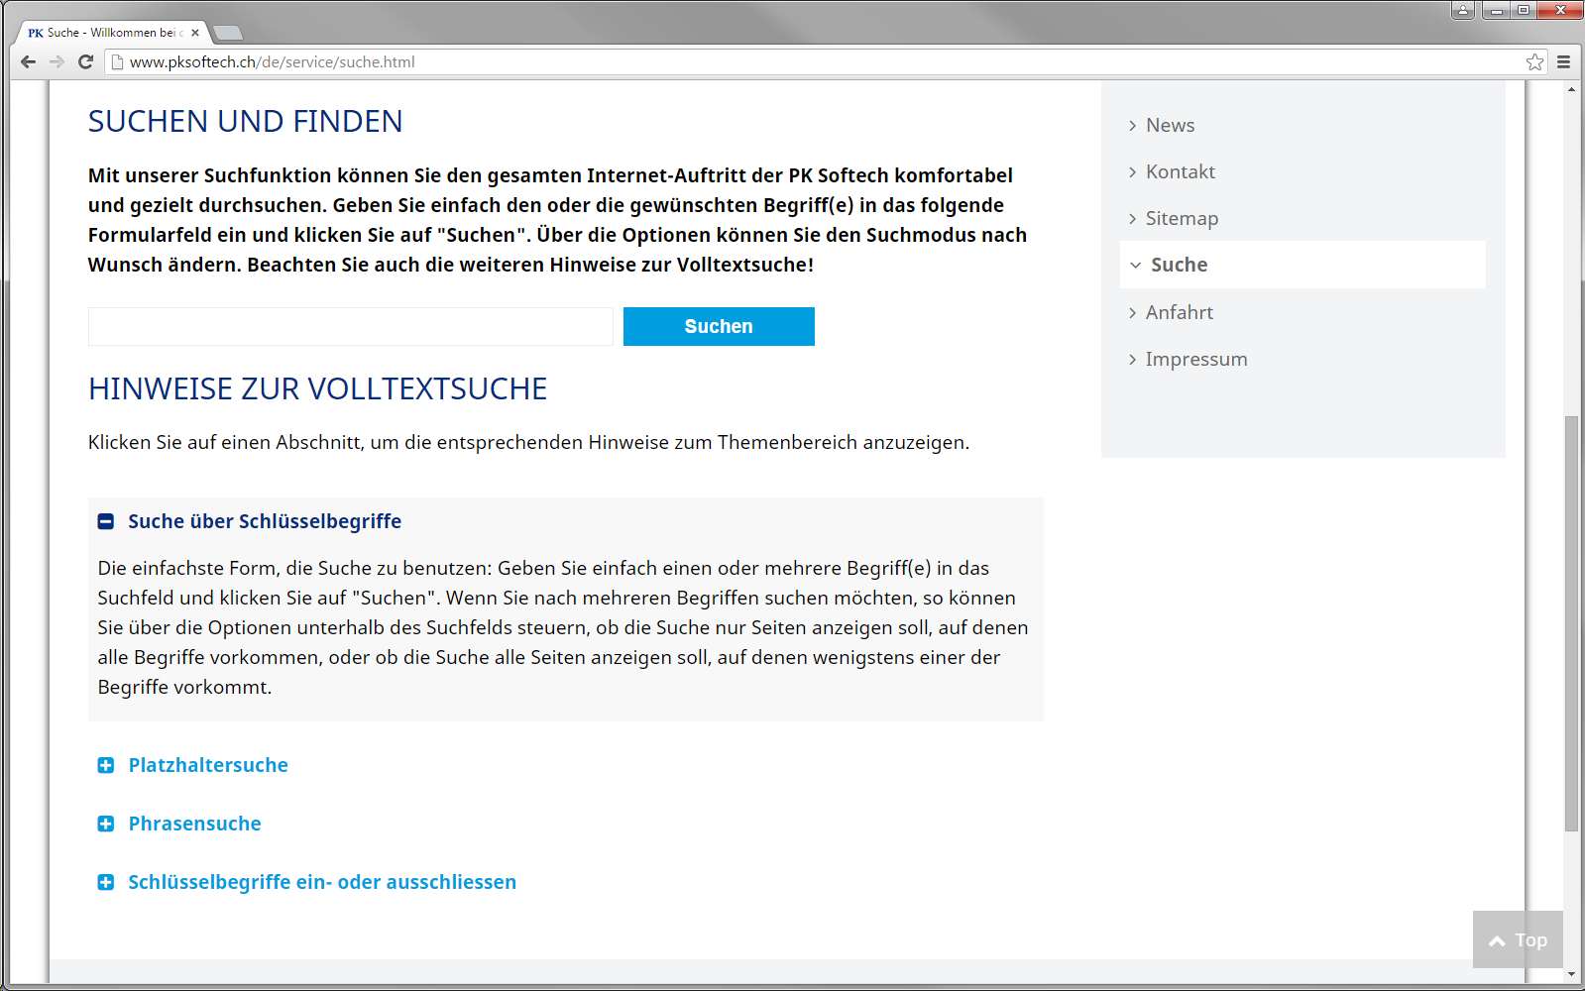Open the Chrome hamburger menu icon
1585x991 pixels.
click(1563, 61)
